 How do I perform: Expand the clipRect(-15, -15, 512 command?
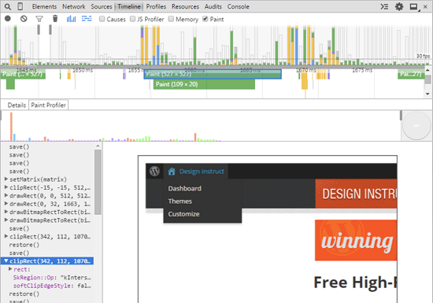point(6,187)
